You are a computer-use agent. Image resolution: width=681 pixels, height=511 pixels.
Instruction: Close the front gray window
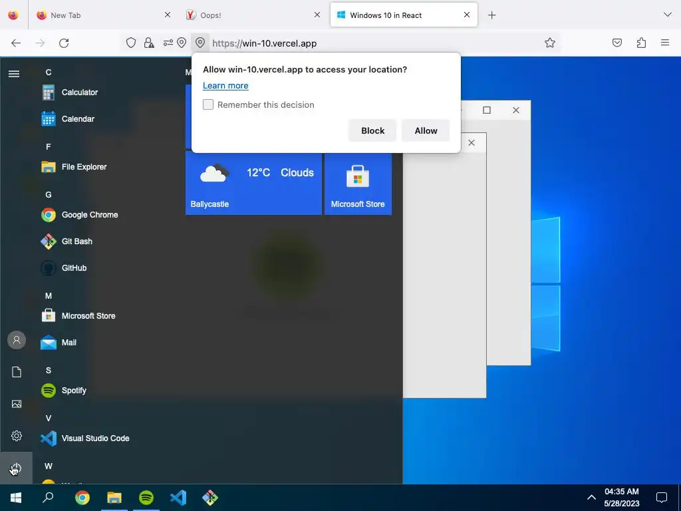[x=472, y=143]
